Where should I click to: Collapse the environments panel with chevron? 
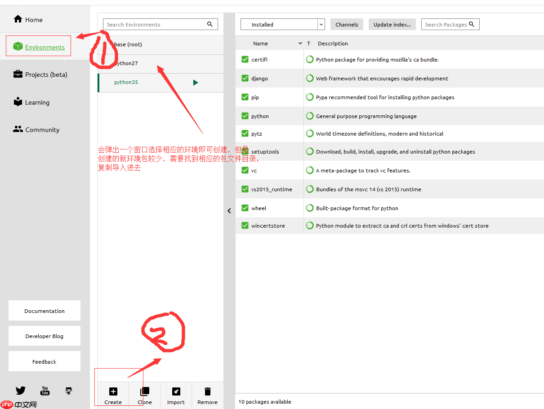click(229, 210)
